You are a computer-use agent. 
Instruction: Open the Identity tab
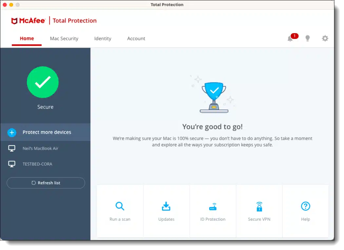103,39
